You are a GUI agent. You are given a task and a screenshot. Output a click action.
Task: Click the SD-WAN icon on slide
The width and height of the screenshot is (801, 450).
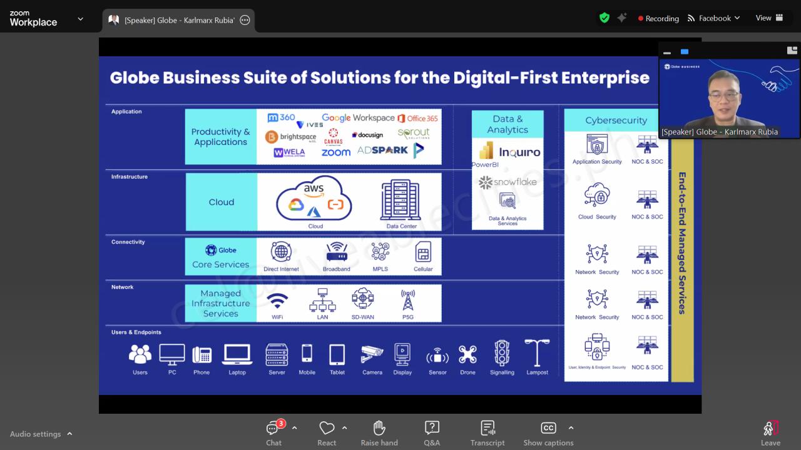click(x=363, y=299)
